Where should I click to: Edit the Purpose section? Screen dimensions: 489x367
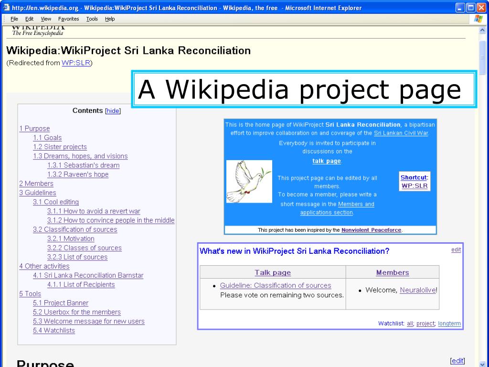457,361
